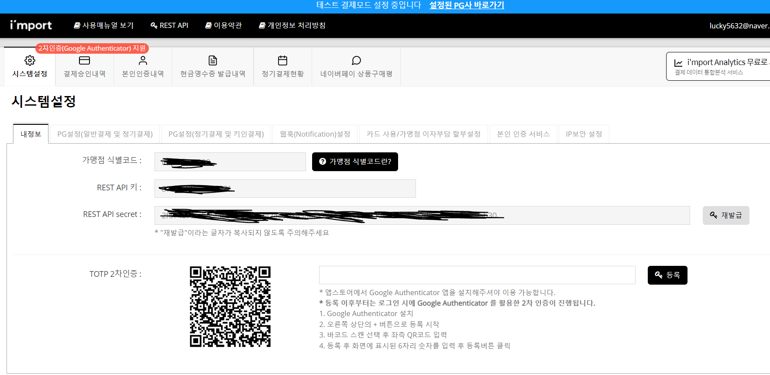This screenshot has width=770, height=375.
Task: Follow the 설정된 PG사 바로가기 link
Action: click(467, 5)
